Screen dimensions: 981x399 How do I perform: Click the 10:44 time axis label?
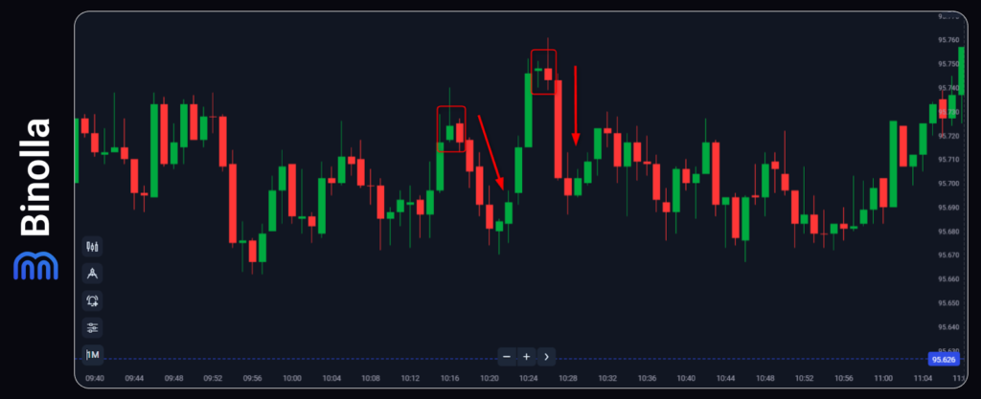click(x=726, y=378)
